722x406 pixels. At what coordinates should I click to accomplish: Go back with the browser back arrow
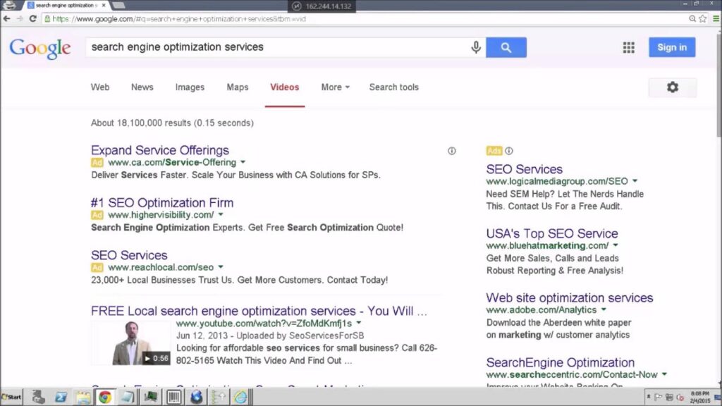6,19
